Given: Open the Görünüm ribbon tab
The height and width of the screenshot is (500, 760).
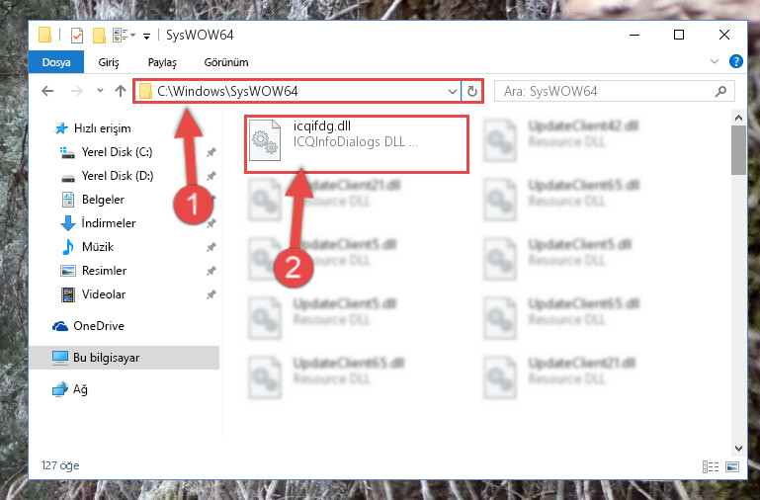Looking at the screenshot, I should [226, 62].
